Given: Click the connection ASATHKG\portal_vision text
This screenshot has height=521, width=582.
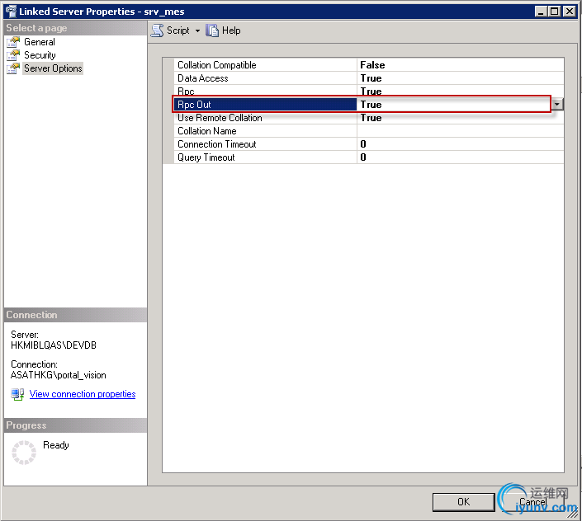Looking at the screenshot, I should point(59,375).
